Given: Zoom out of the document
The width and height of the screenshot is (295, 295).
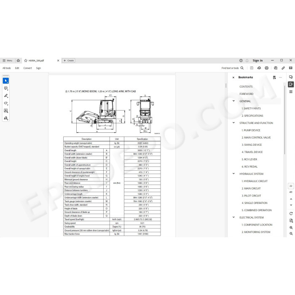Looking at the screenshot, I should point(291,234).
